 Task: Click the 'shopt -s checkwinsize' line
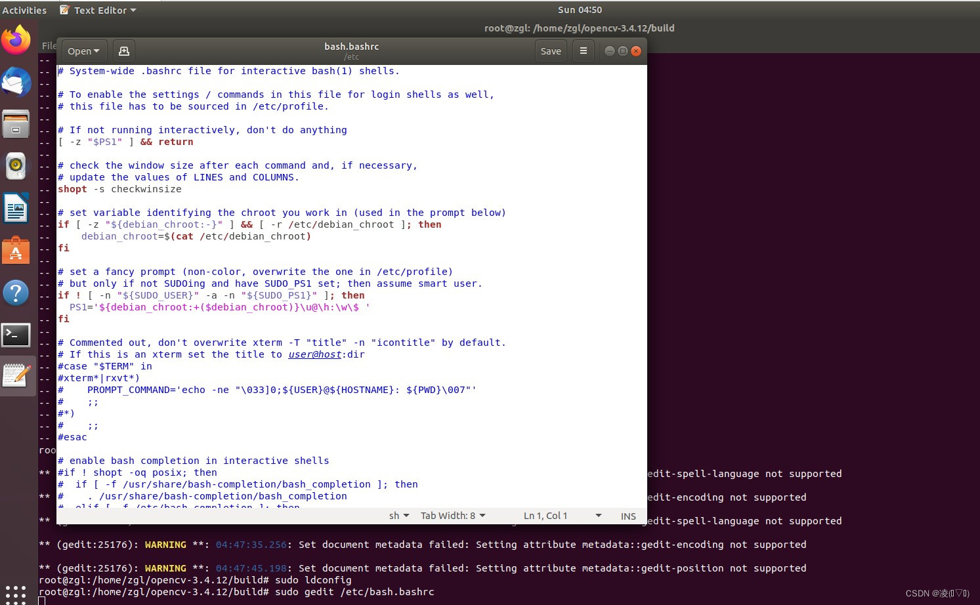click(119, 189)
